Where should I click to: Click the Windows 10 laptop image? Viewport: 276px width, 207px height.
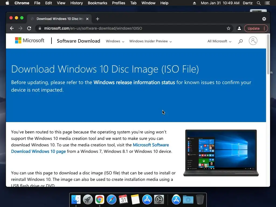pyautogui.click(x=221, y=153)
